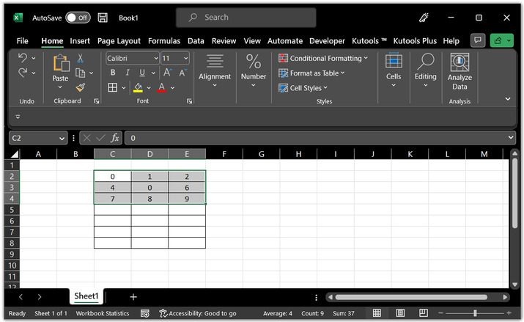Click the pen drawing mode icon
Image resolution: width=524 pixels, height=322 pixels.
coord(424,18)
